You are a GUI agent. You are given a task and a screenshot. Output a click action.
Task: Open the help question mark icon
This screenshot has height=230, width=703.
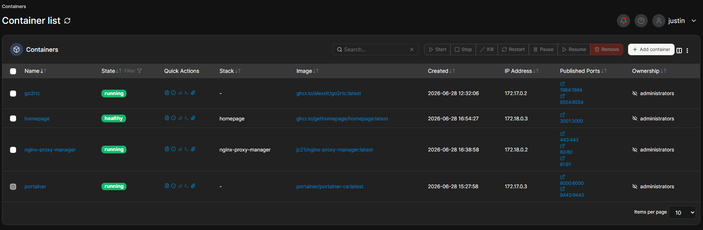point(641,21)
